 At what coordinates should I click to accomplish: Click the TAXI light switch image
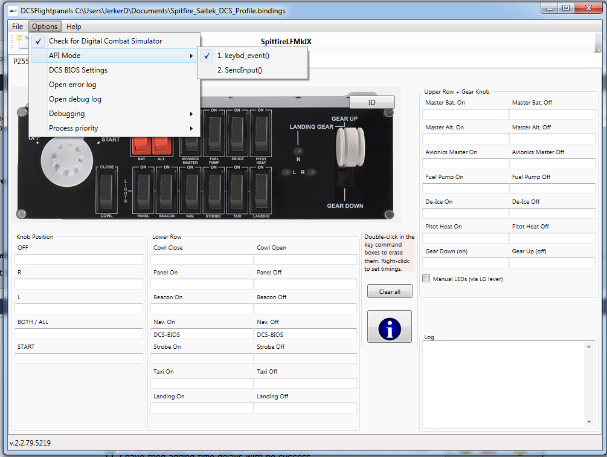(x=237, y=190)
